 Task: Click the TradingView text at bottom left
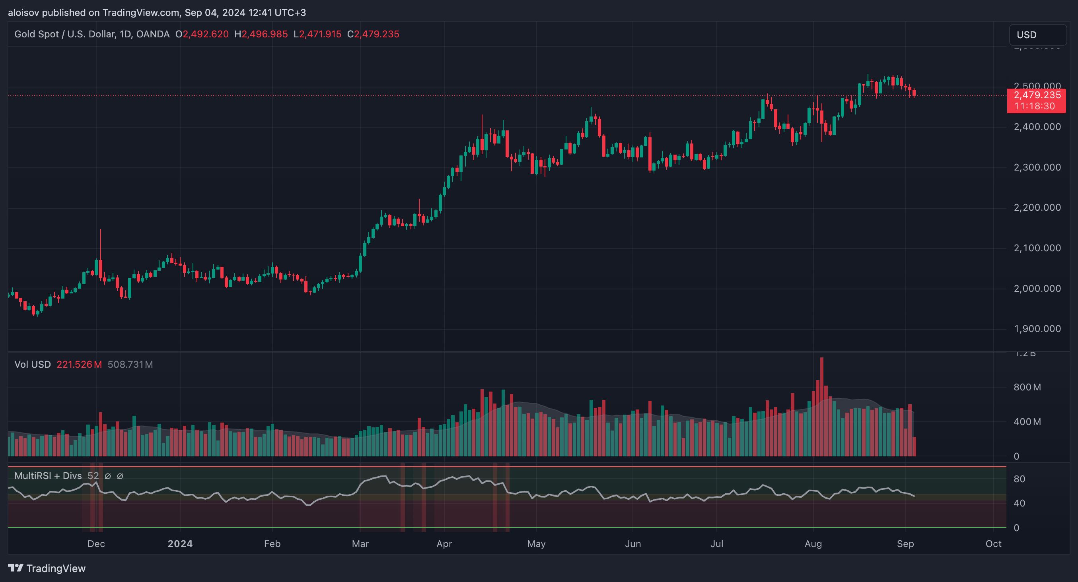click(56, 568)
